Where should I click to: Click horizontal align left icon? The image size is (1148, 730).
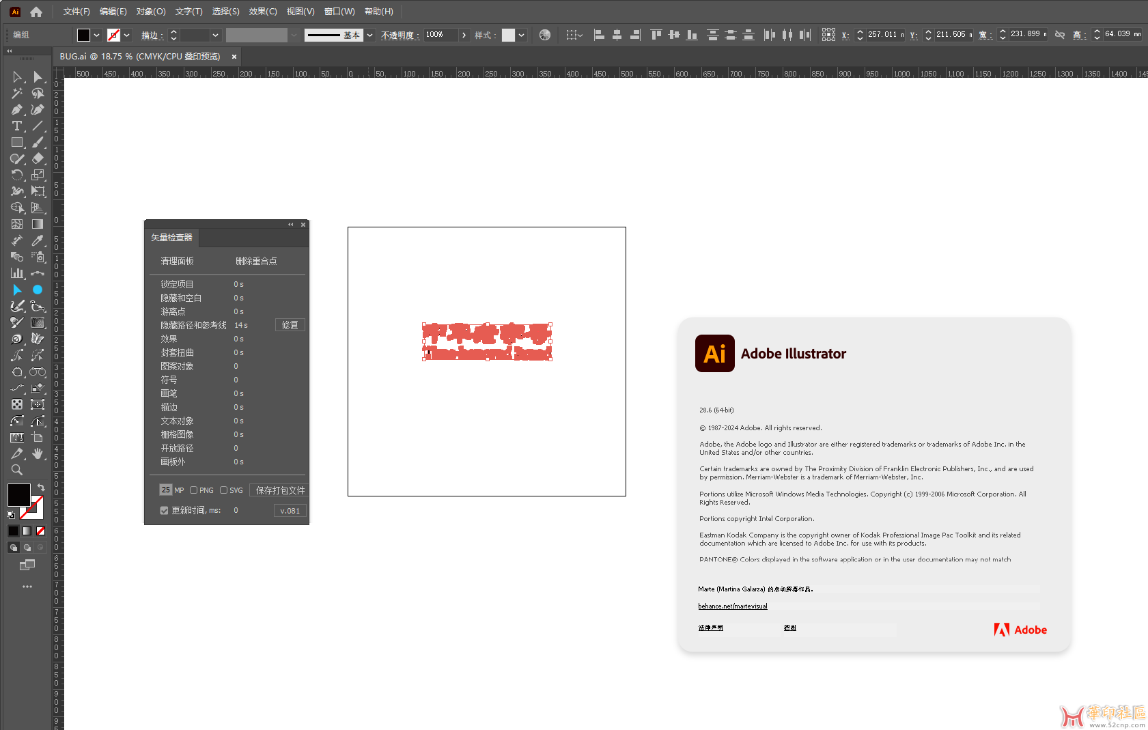(x=599, y=35)
